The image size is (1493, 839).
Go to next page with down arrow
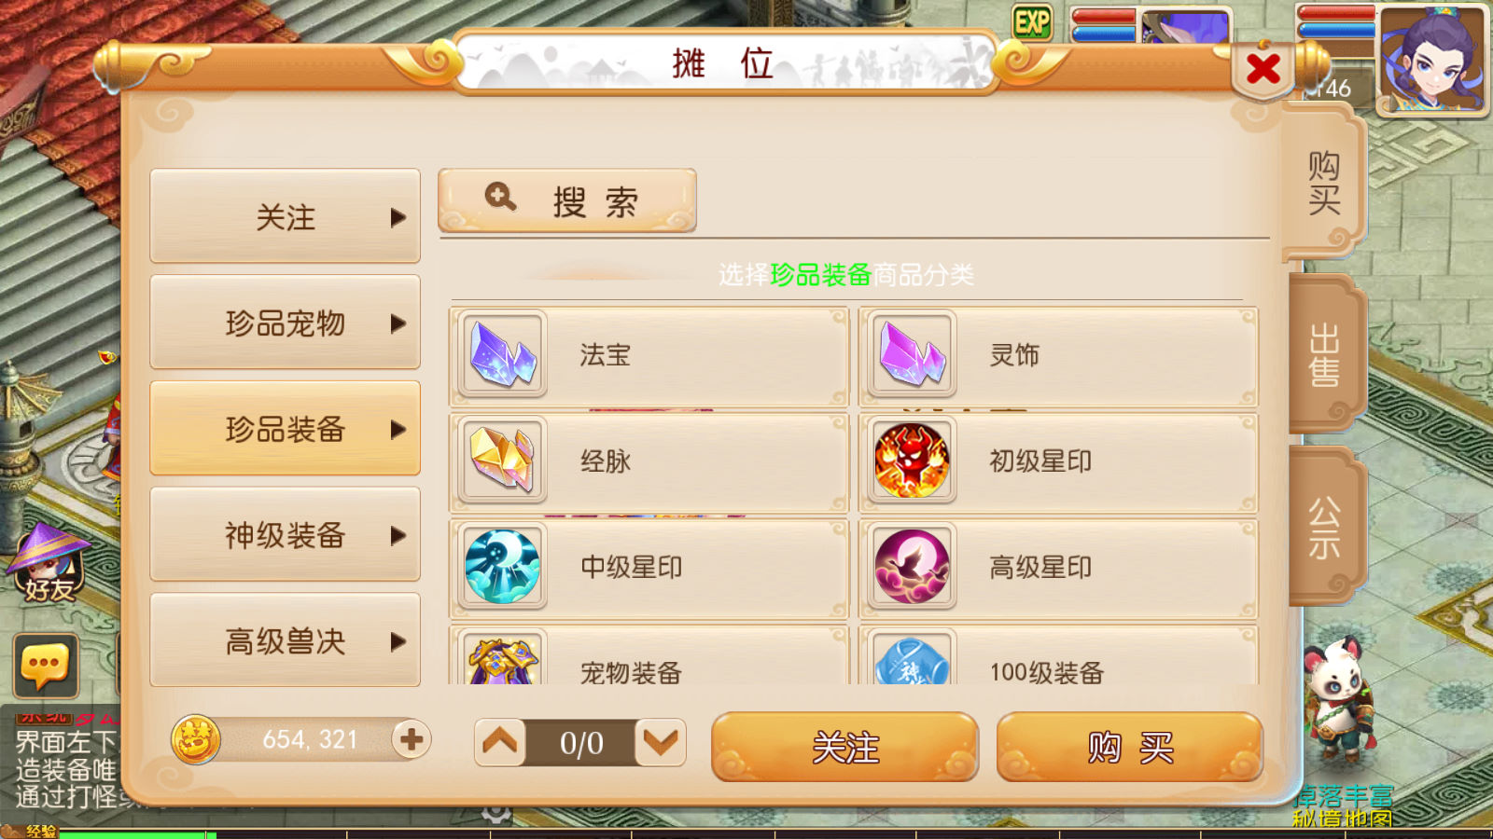coord(661,742)
